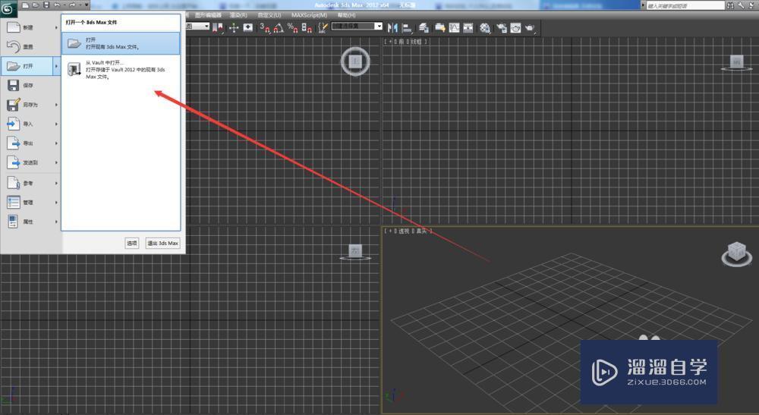Expand submenu arrow next to 另存为
759x415 pixels.
point(56,105)
